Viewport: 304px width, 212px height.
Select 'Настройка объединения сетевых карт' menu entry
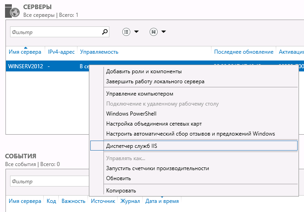pos(154,124)
